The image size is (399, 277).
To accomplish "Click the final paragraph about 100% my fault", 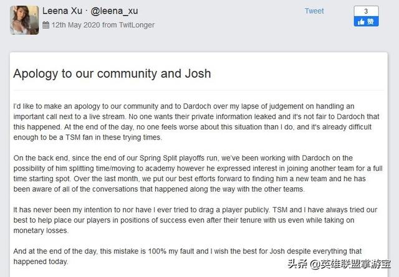I will [x=187, y=256].
